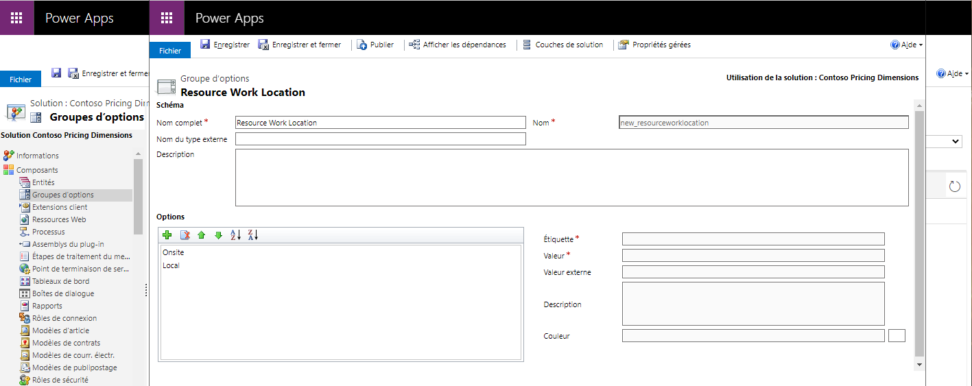Click the Ressources Web icon in sidebar
Screen dimensions: 972x386
tap(25, 219)
